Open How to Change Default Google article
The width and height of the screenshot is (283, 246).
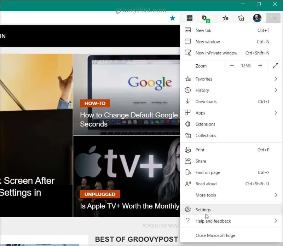coord(130,119)
